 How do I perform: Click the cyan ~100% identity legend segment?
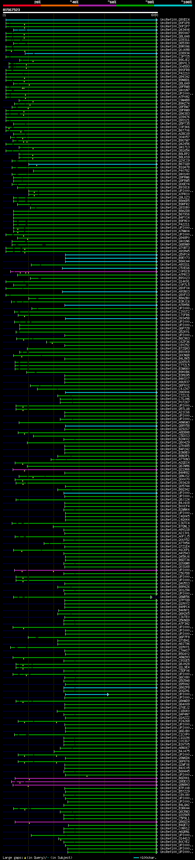173,5
